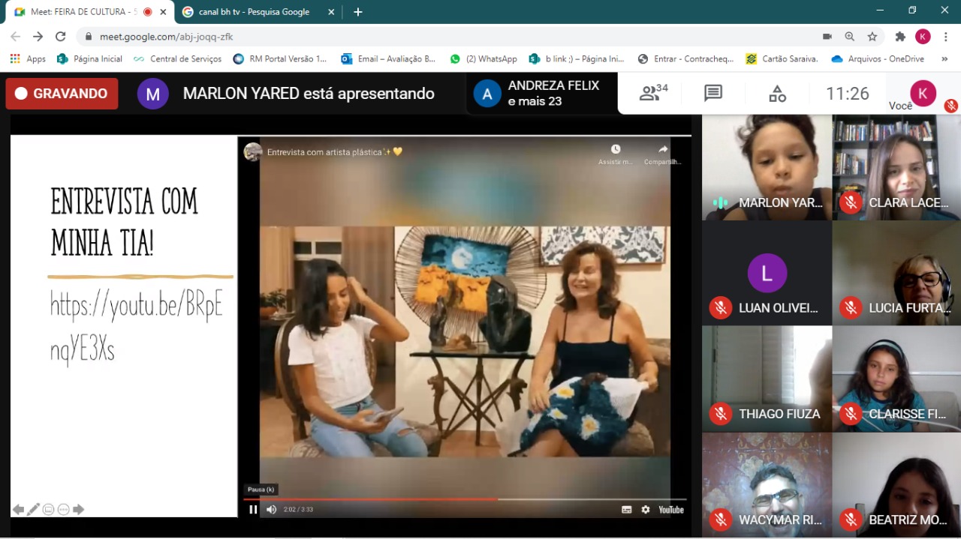This screenshot has width=961, height=539.
Task: Click the Watch Later clock icon
Action: click(x=616, y=153)
